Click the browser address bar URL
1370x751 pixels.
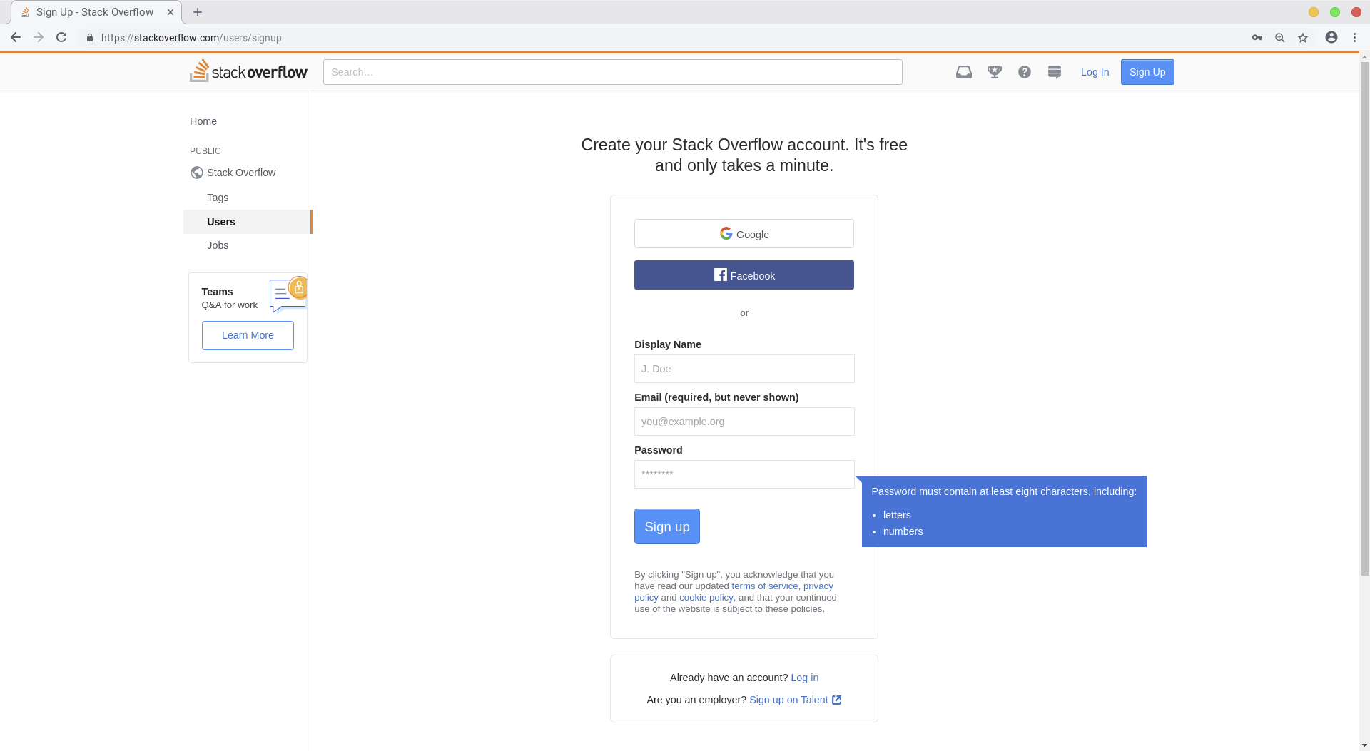pos(191,38)
